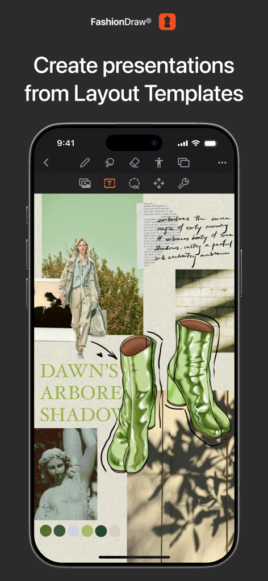Pick the light lime green swatch
The image size is (268, 581).
87,531
